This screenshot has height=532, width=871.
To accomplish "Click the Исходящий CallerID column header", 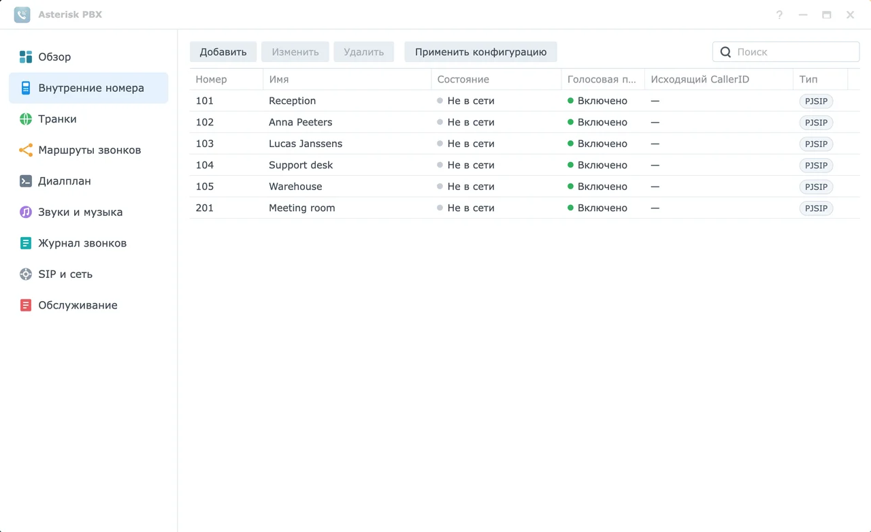I will [x=719, y=80].
